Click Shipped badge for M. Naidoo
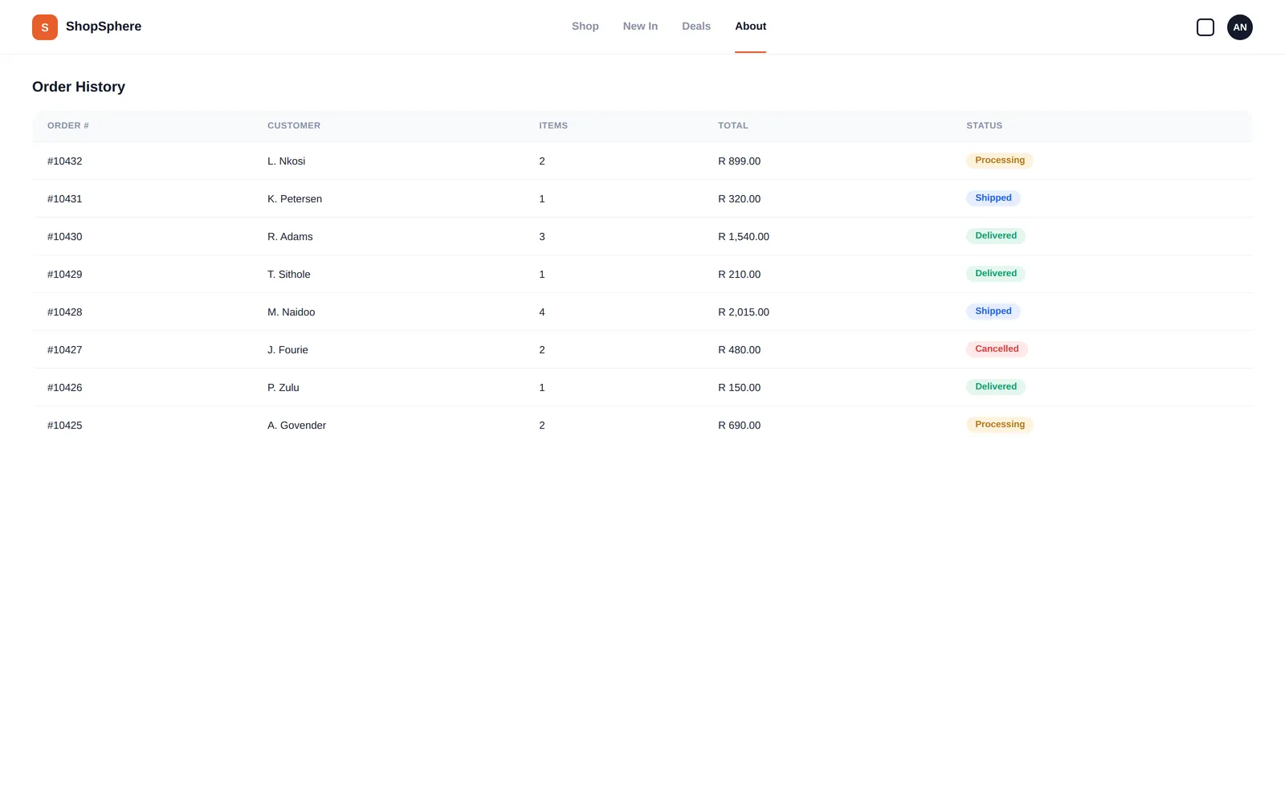Viewport: 1285px width, 803px height. click(x=993, y=312)
